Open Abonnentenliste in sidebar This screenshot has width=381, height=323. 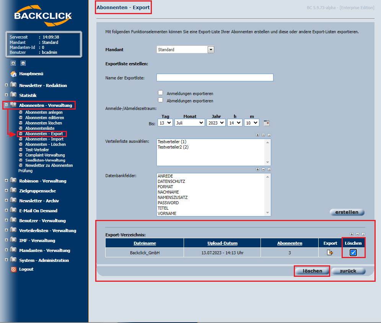pyautogui.click(x=40, y=128)
